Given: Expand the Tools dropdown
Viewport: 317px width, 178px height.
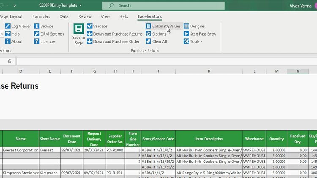Looking at the screenshot, I should [193, 41].
